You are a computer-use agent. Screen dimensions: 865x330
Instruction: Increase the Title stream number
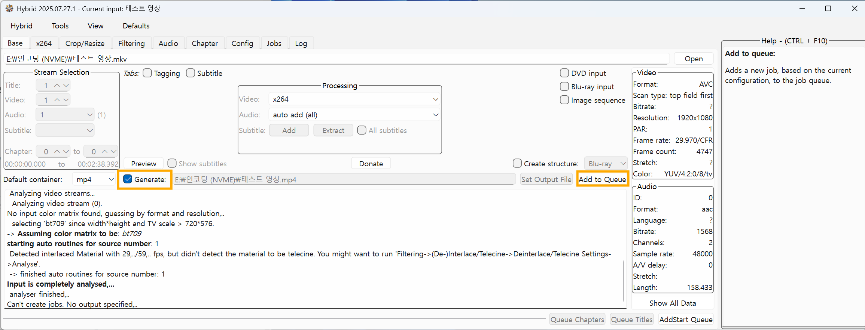[57, 85]
